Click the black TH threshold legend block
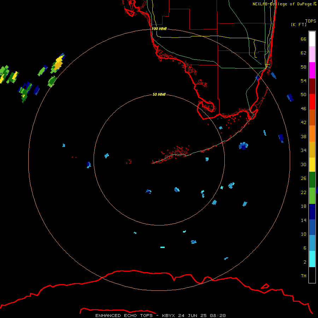 point(312,275)
